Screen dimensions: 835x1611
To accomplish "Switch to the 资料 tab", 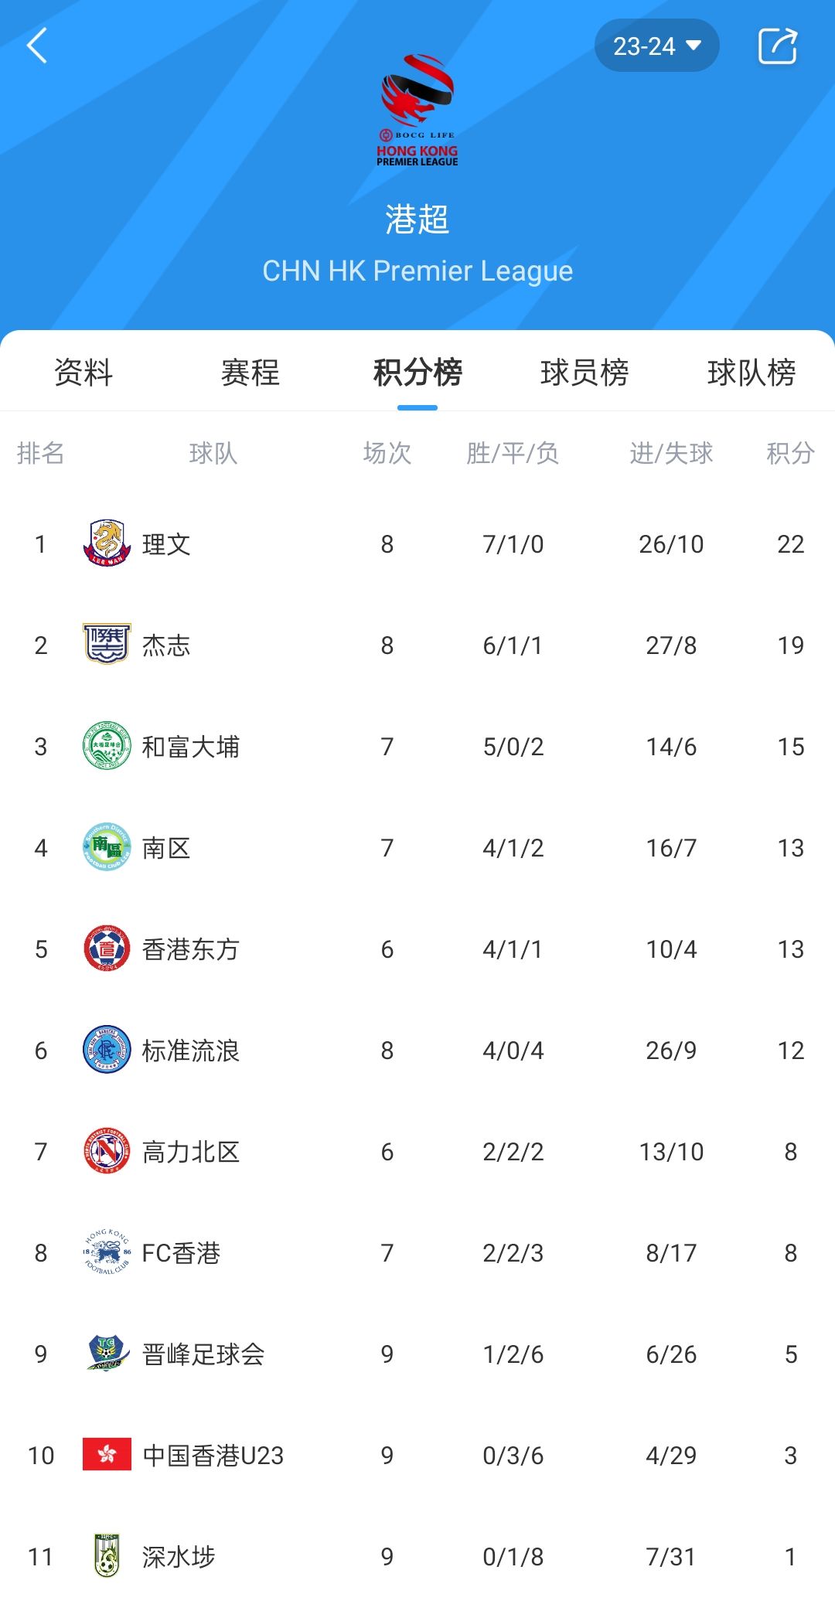I will [83, 373].
